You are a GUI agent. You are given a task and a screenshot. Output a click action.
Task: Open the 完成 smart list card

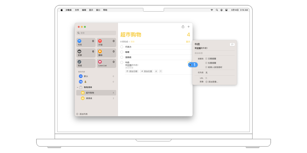[x=86, y=63]
